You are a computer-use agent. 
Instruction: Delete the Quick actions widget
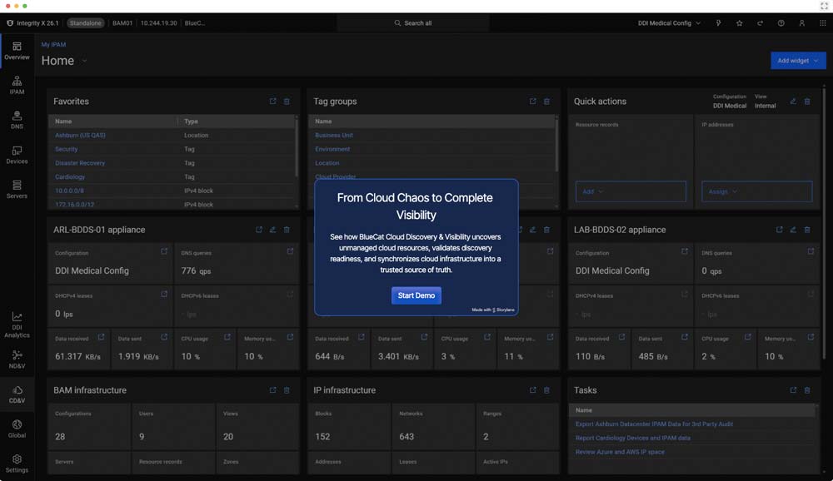click(x=807, y=101)
